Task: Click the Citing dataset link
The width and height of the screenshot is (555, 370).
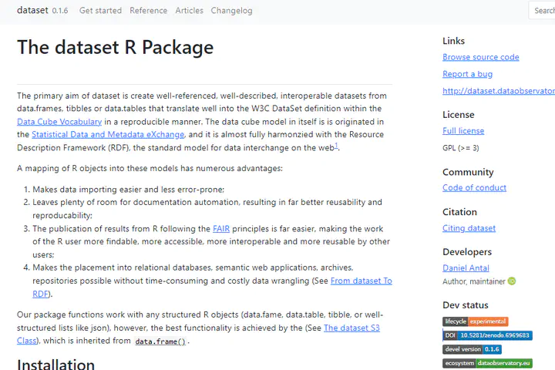Action: point(469,228)
